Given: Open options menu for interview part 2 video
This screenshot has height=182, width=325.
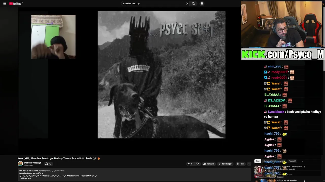Looking at the screenshot, I should coord(304,167).
